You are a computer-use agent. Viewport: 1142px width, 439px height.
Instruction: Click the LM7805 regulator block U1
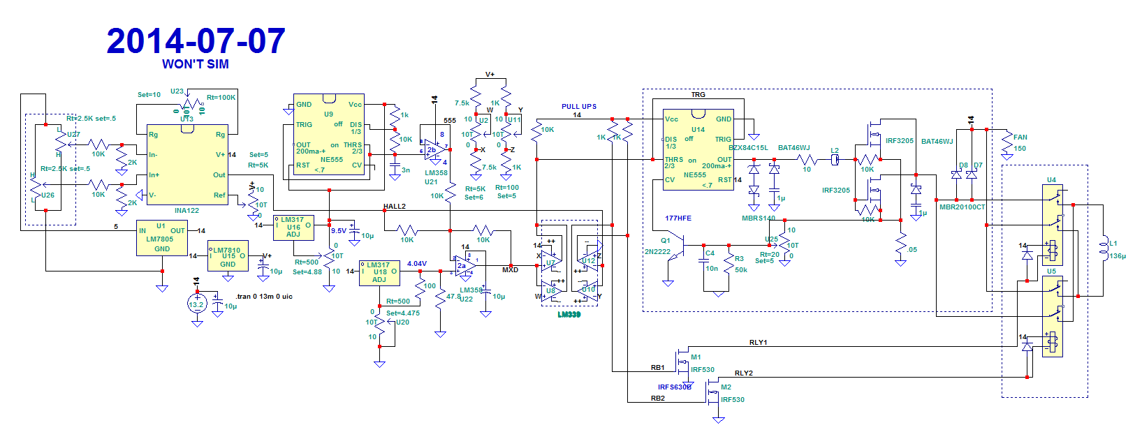point(161,239)
